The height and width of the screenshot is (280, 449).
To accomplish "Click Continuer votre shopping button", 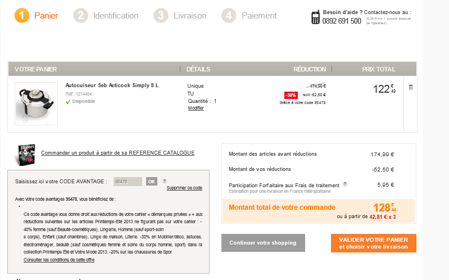I will pos(263,243).
